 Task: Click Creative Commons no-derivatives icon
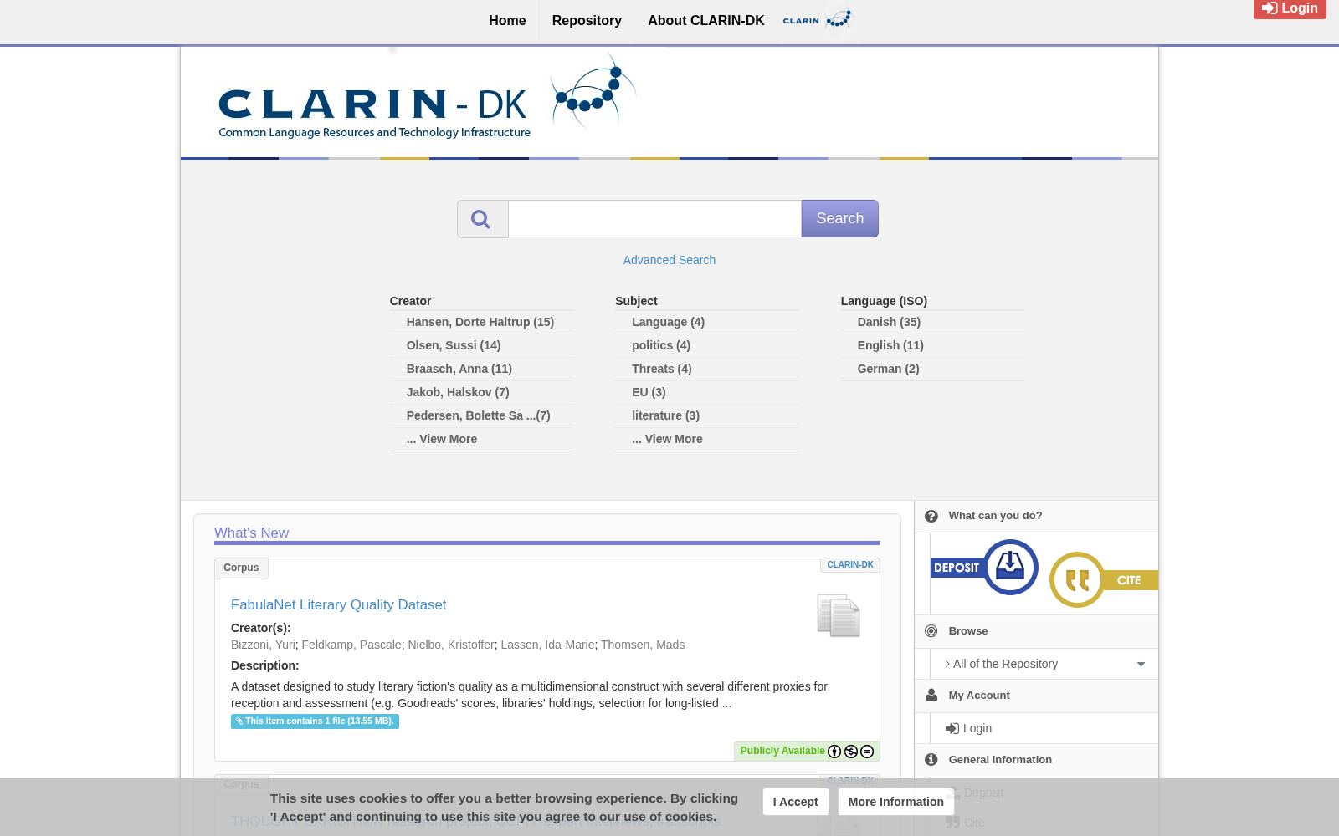click(x=867, y=752)
